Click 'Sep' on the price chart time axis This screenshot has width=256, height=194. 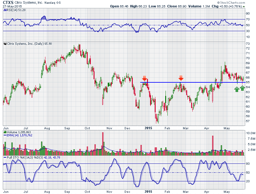click(67, 128)
